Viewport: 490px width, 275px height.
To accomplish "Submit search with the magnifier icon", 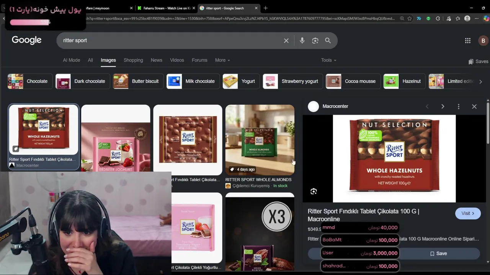I will (328, 40).
